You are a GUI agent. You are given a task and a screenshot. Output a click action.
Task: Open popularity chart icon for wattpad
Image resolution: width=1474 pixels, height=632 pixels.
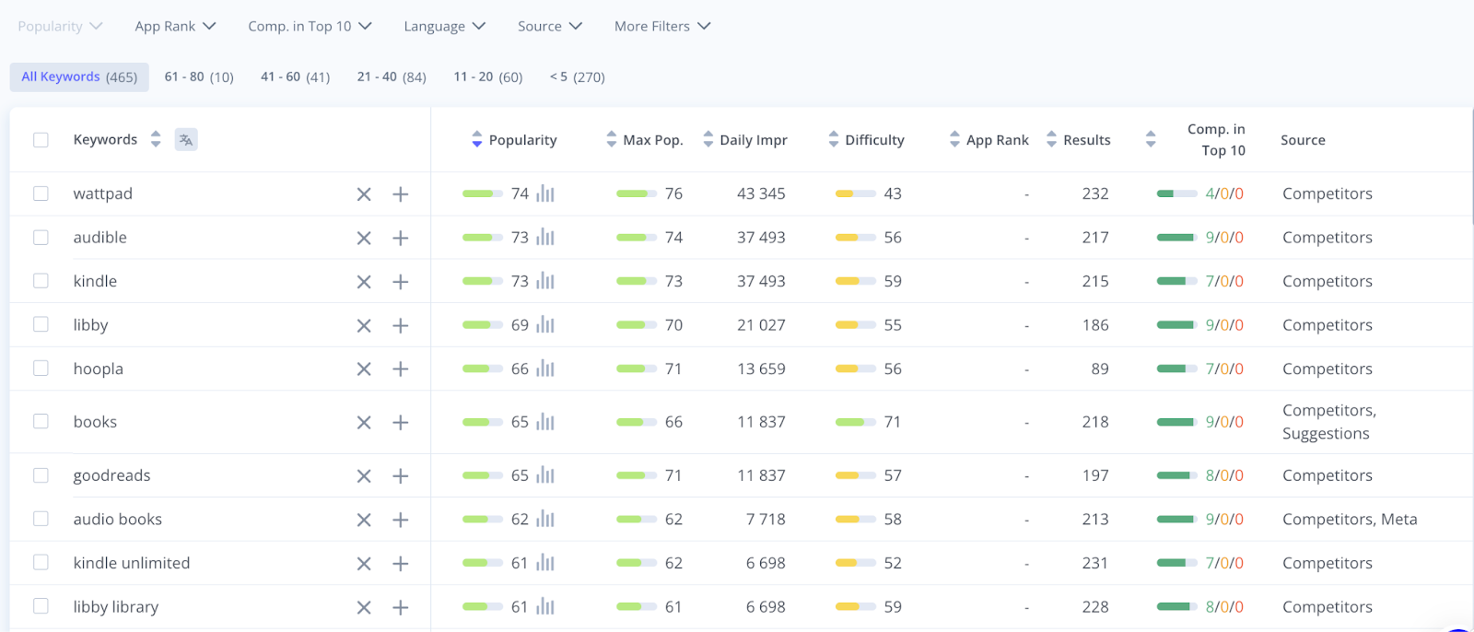tap(545, 193)
